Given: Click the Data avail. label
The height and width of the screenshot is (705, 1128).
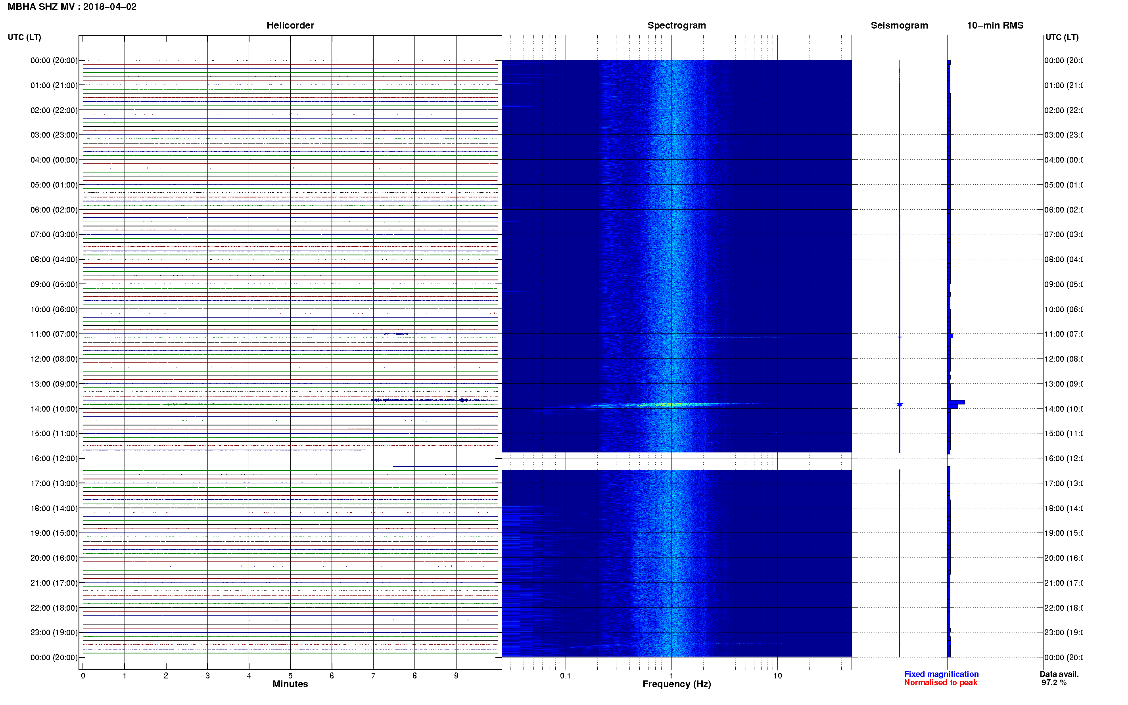Looking at the screenshot, I should click(x=1059, y=674).
